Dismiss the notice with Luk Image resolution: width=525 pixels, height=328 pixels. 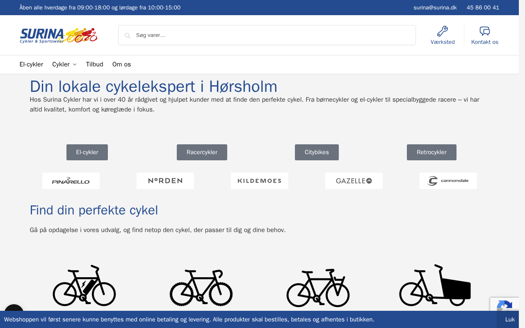[x=510, y=319]
